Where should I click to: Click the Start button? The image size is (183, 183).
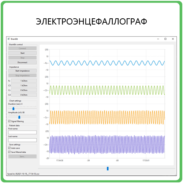(x=22, y=53)
